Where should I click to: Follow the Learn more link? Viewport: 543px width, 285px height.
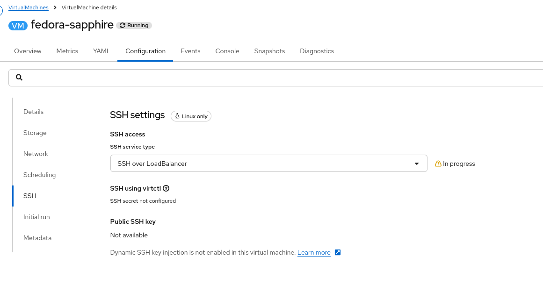point(314,252)
